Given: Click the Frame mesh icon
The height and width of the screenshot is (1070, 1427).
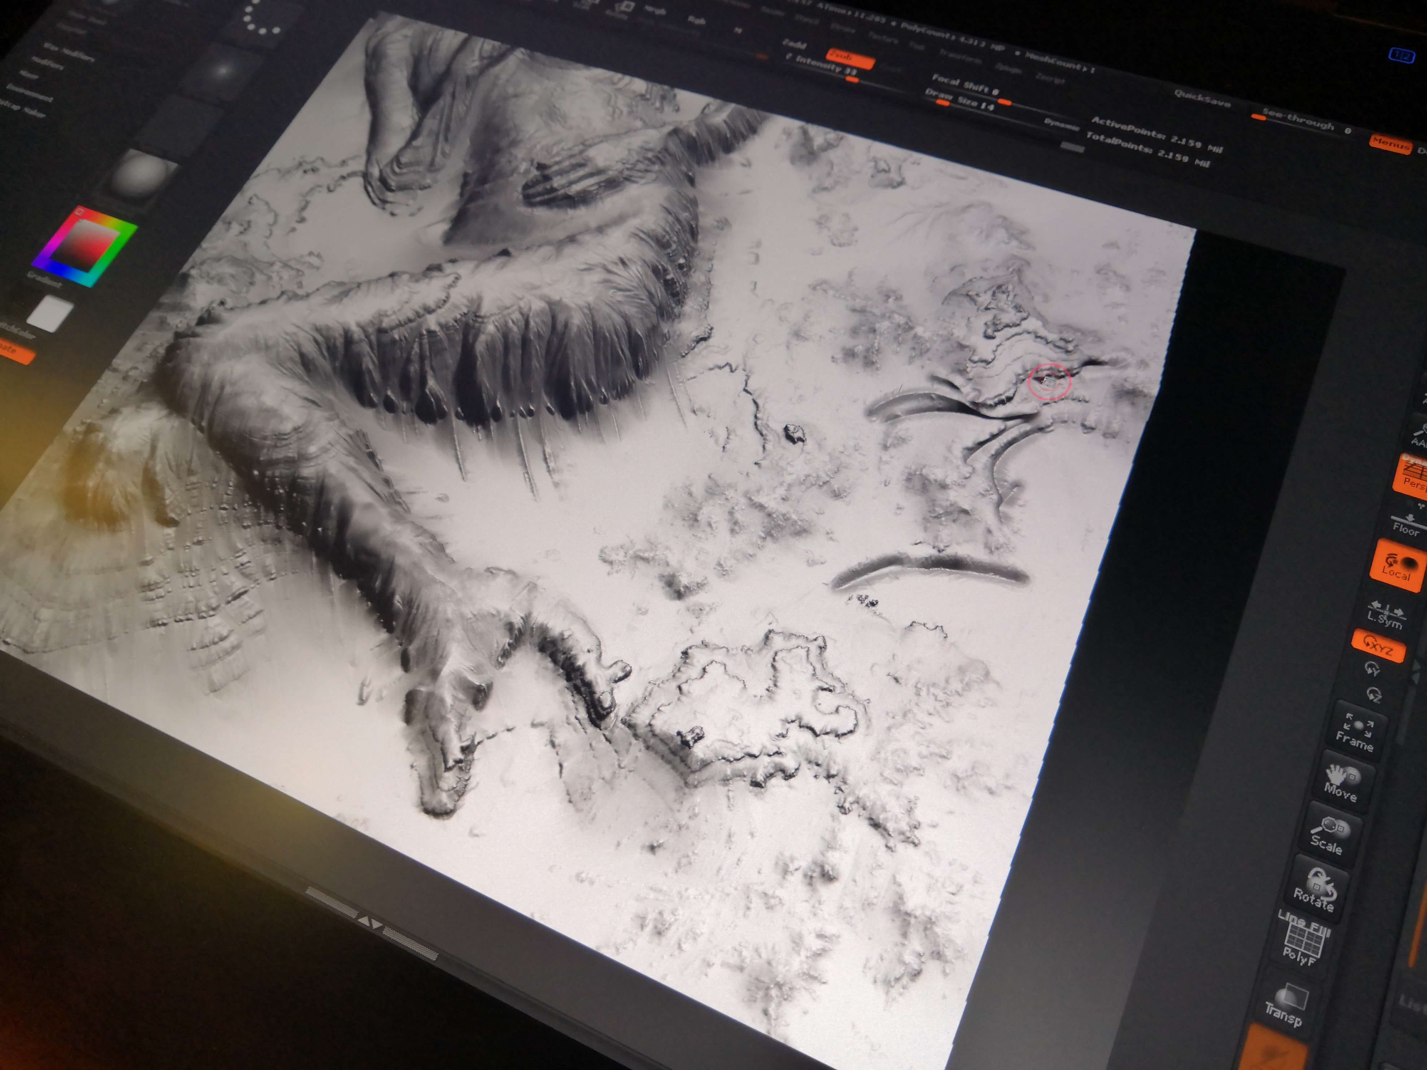Looking at the screenshot, I should click(1357, 731).
